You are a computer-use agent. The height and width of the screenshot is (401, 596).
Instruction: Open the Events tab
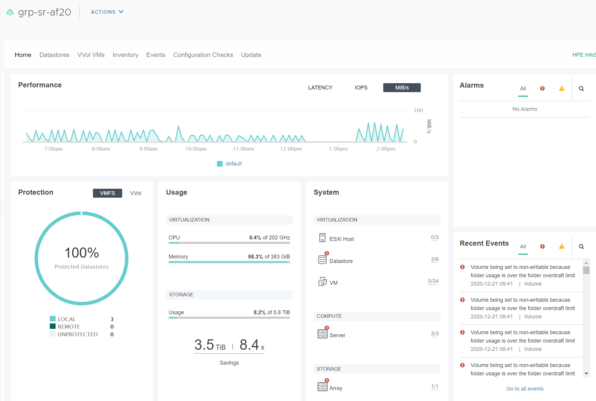tap(156, 55)
